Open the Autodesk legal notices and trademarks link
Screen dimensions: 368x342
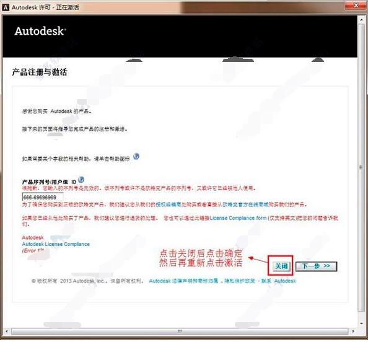(x=183, y=281)
